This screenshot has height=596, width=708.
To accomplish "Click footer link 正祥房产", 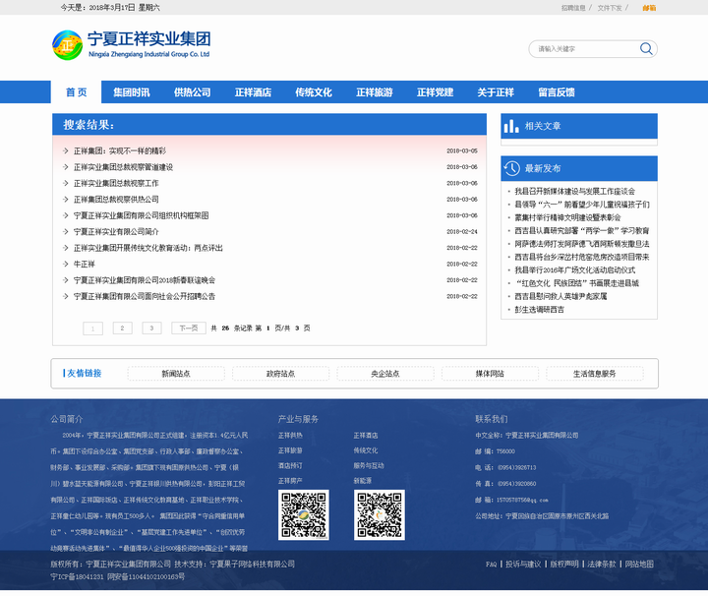I will tap(290, 480).
